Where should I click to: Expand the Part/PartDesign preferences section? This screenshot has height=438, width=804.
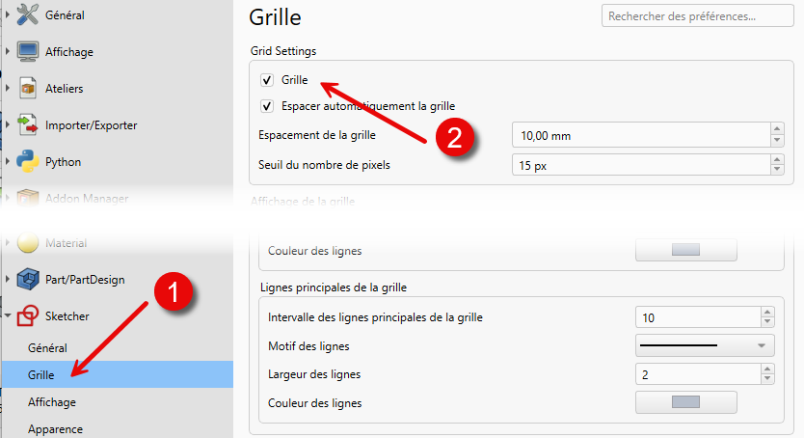click(x=8, y=280)
